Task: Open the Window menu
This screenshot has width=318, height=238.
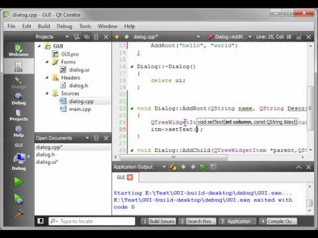Action: point(107,26)
